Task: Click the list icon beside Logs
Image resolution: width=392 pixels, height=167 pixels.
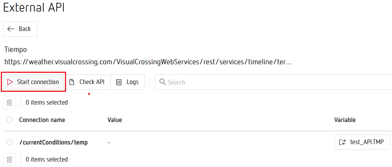Action: coord(119,82)
